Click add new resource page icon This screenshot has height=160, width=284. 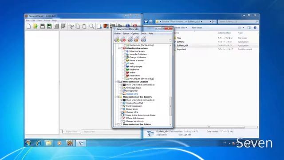99,26
